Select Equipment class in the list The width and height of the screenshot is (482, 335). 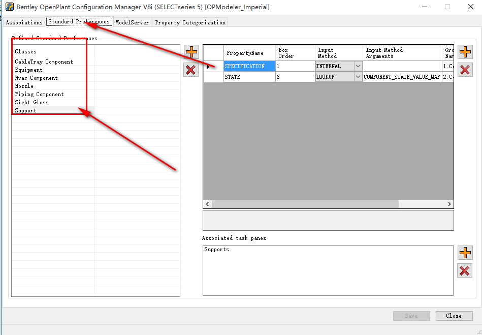(x=28, y=70)
